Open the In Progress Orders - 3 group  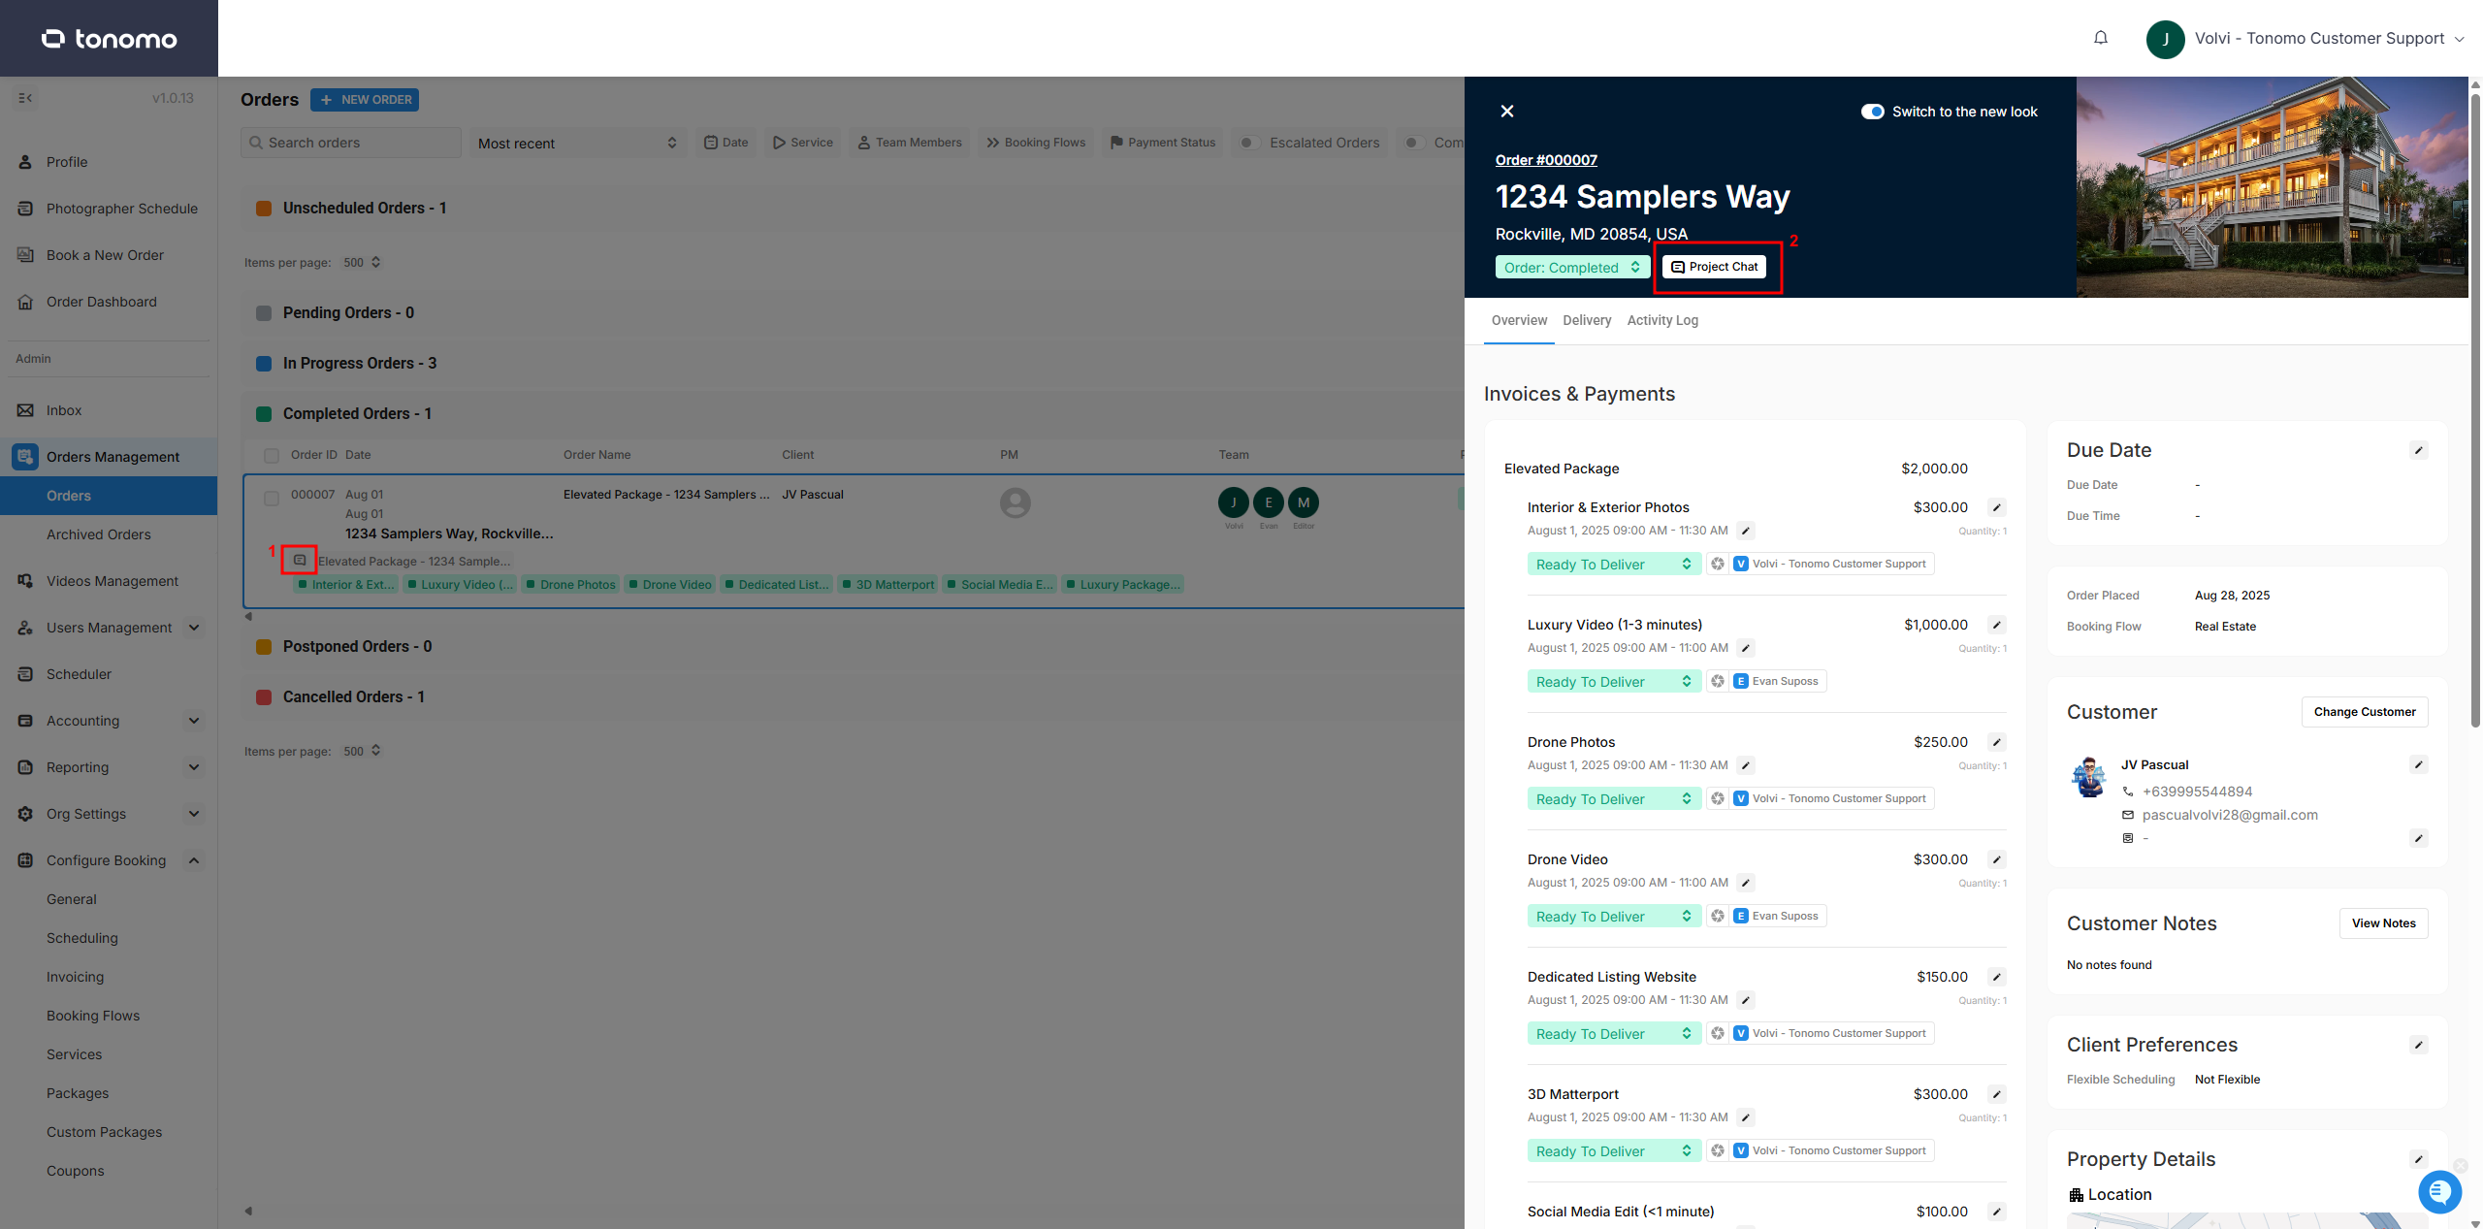tap(360, 364)
